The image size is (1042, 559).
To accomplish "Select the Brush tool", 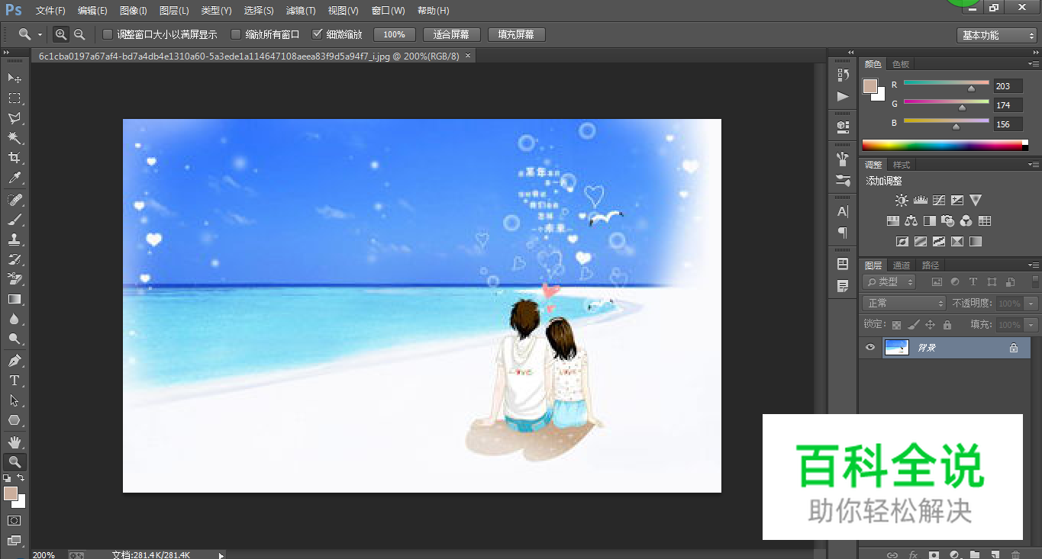I will click(x=15, y=219).
